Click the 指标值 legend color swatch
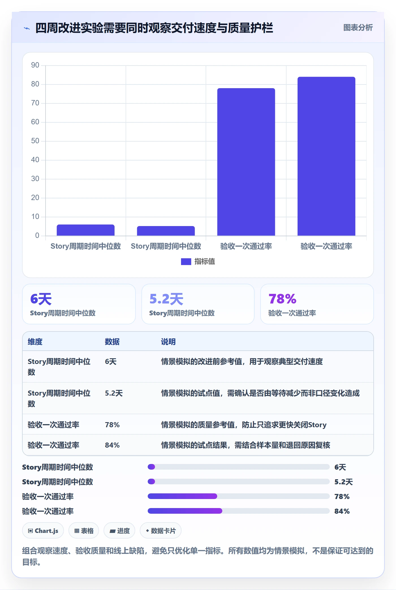The image size is (396, 590). 186,262
